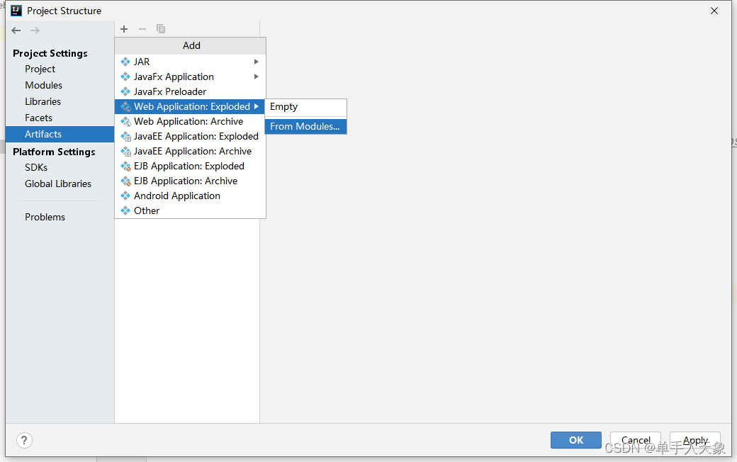The height and width of the screenshot is (462, 737).
Task: Choose the Other artifact type
Action: (x=147, y=210)
